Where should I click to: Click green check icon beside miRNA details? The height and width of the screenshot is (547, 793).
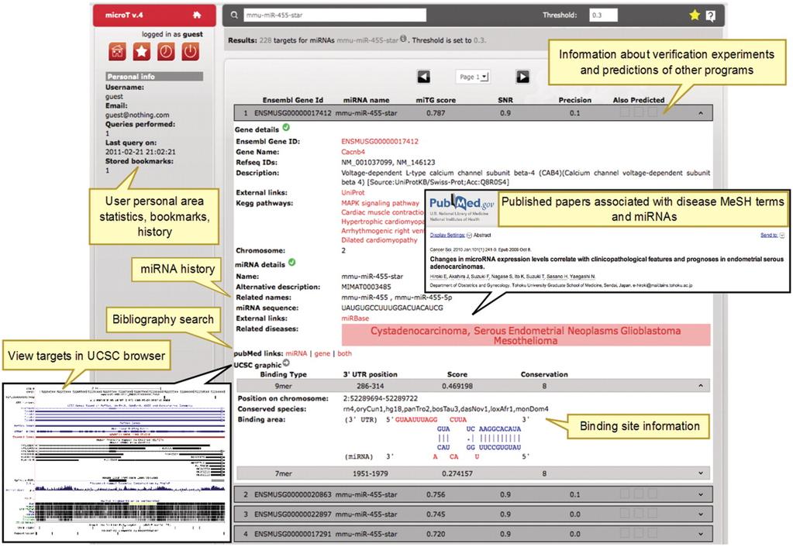pos(291,263)
